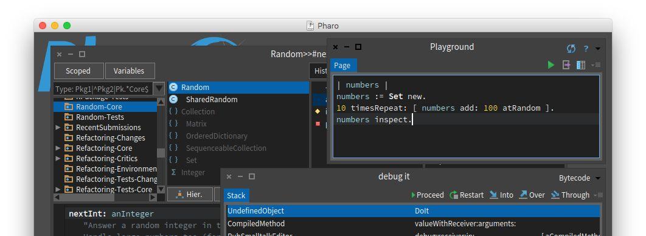Open the Playground toolbar overflow menu icon
This screenshot has width=646, height=236.
(x=596, y=65)
